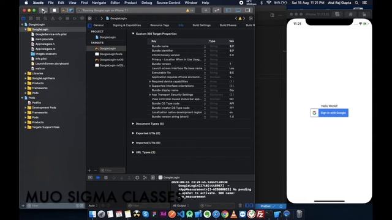Click the Run (play) button in Xcode toolbar
This screenshot has height=220, width=392.
pos(43,10)
